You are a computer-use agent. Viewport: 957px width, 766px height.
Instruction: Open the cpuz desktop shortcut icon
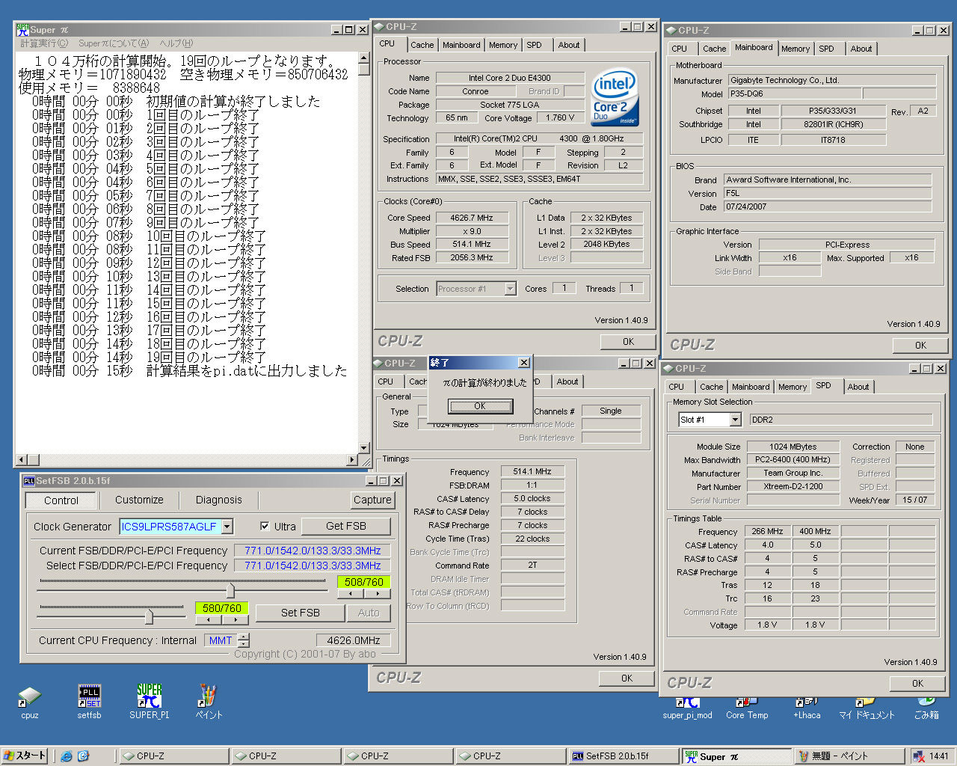pos(29,698)
